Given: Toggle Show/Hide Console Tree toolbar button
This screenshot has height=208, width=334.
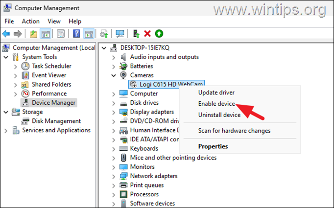Looking at the screenshot, I should pos(46,34).
